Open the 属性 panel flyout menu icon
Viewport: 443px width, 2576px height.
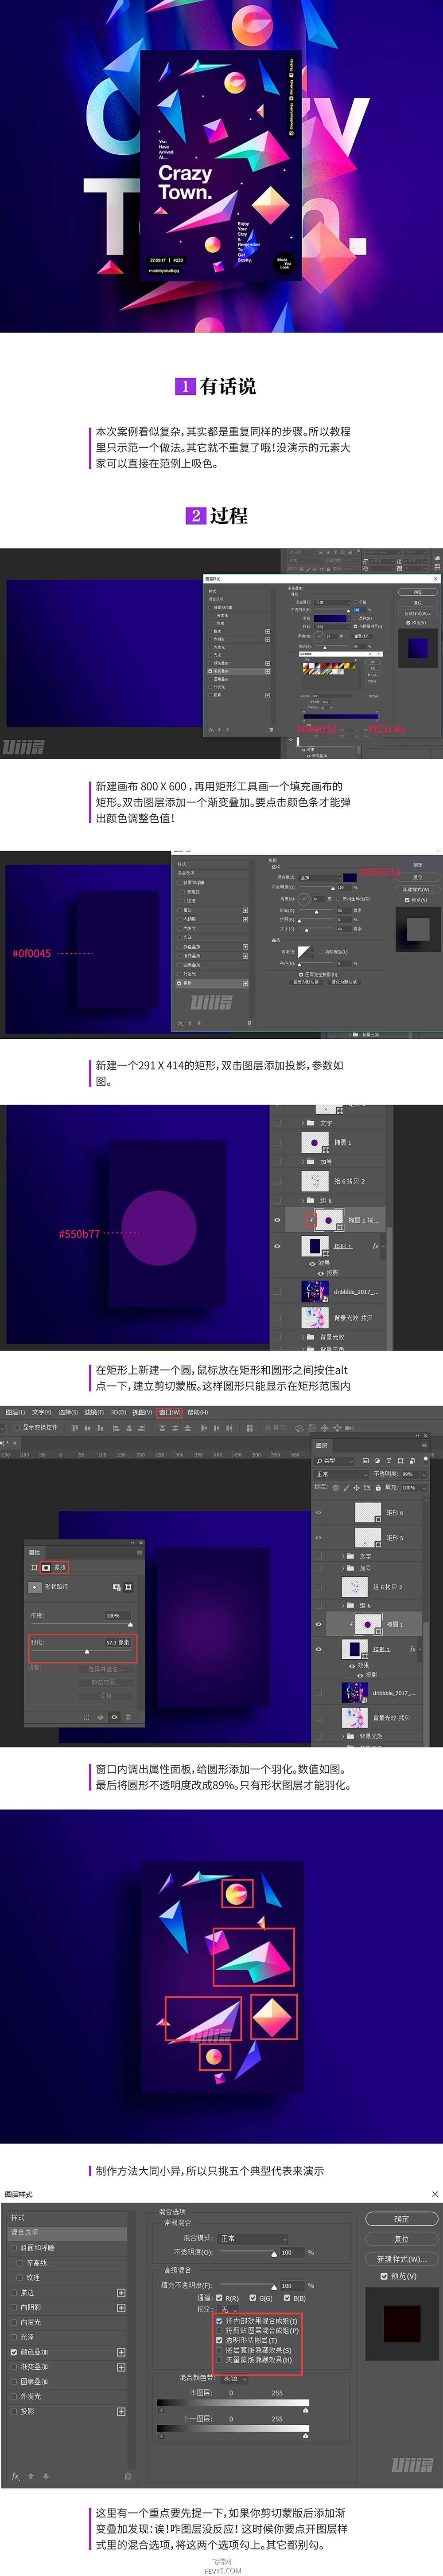pyautogui.click(x=139, y=1552)
